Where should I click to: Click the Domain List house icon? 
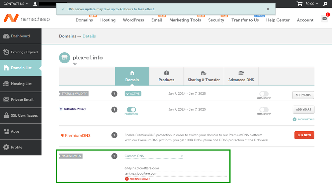6,68
